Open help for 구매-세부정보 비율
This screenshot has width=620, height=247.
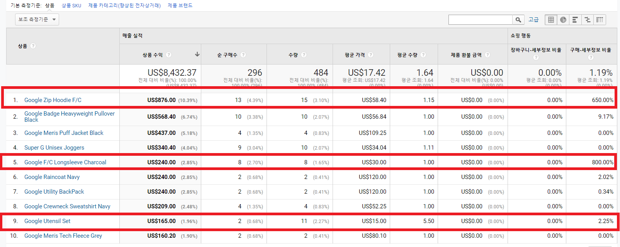tap(591, 58)
